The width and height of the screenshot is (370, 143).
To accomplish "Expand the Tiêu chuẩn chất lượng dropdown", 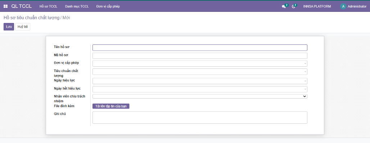I will tap(200, 72).
